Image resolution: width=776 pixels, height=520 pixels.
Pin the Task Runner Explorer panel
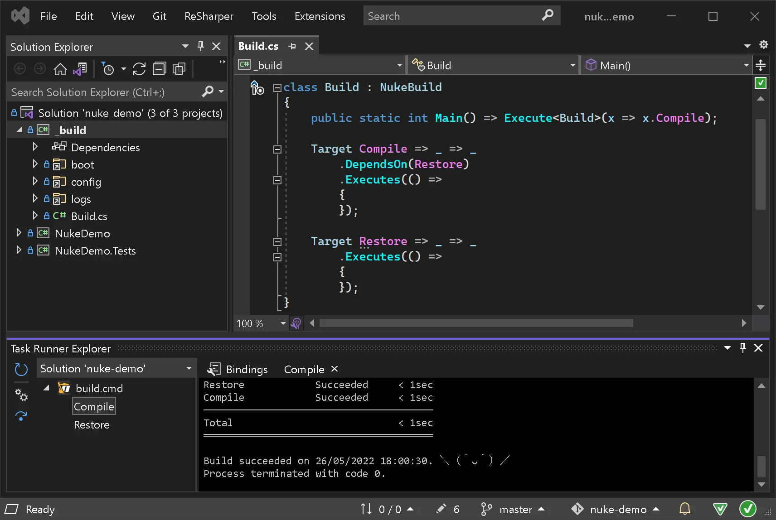pos(743,348)
